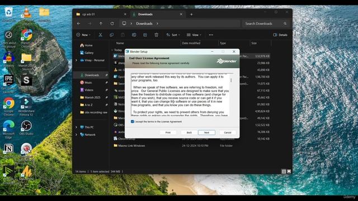
Task: Open Epic Games Launcher desktop icon
Action: point(8,84)
